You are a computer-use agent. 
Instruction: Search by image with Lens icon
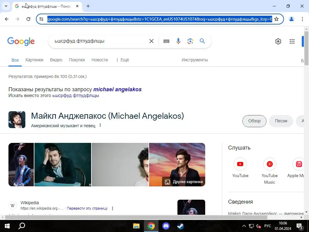[x=190, y=41]
